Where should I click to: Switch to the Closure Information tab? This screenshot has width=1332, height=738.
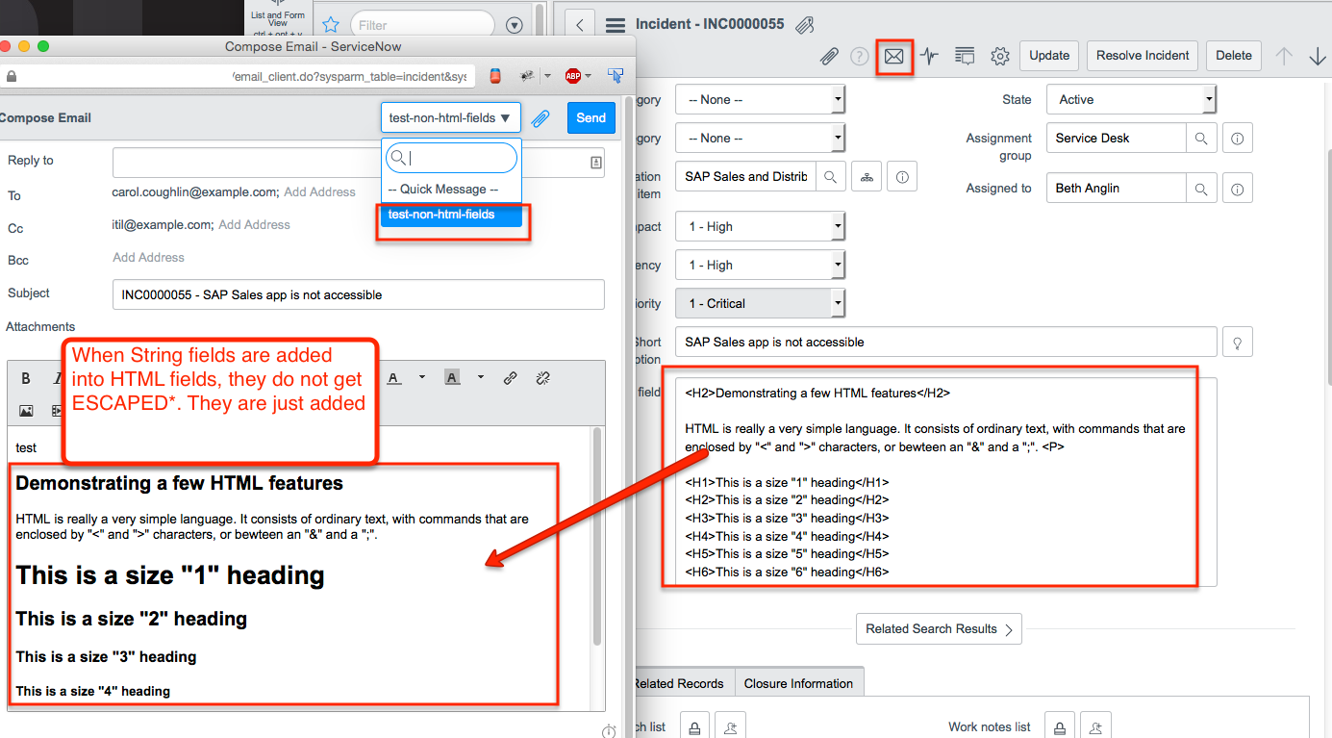(799, 682)
